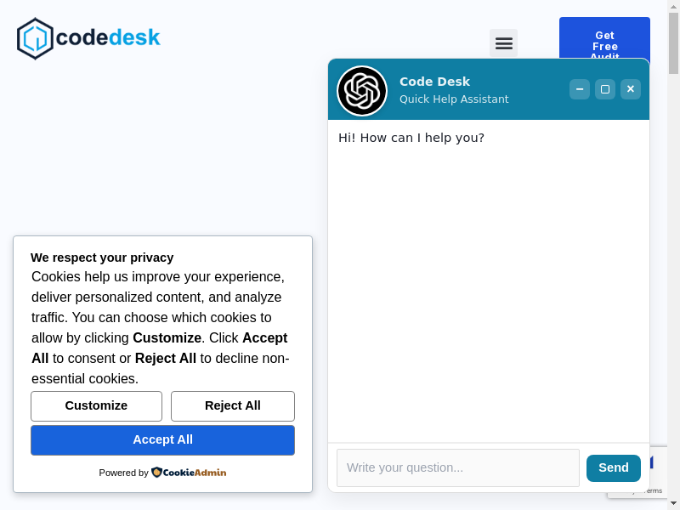Click the codedesk hexagon logo icon
Viewport: 680px width, 510px height.
click(x=35, y=38)
